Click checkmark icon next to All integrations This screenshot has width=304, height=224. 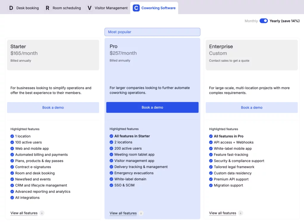12,198
